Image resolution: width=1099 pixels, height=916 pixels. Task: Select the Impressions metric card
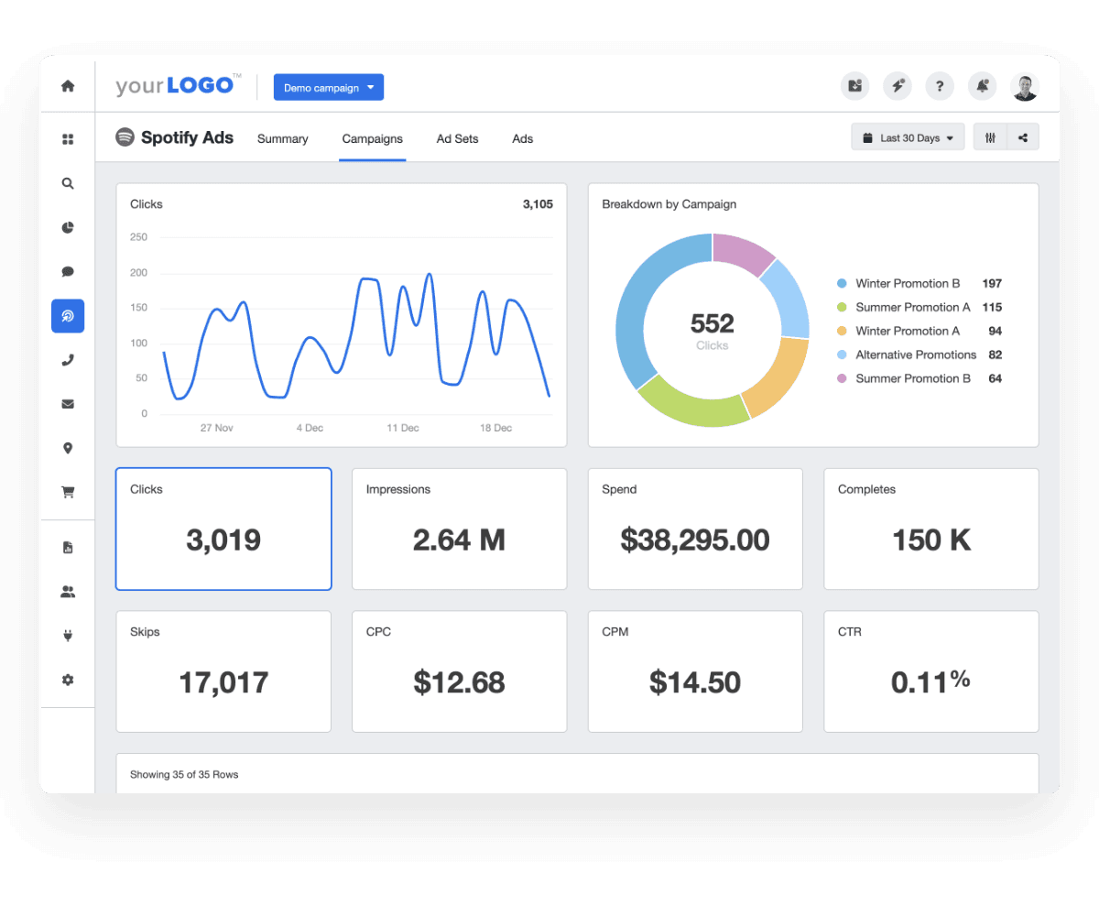coord(459,529)
